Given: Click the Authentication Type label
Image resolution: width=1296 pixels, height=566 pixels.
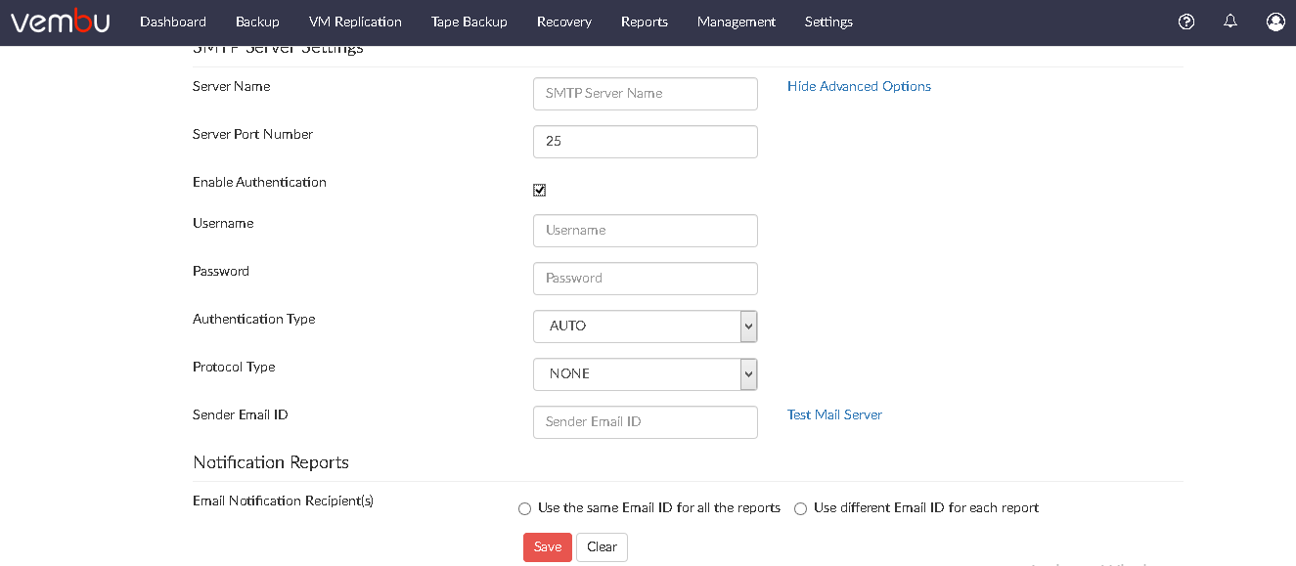Looking at the screenshot, I should [253, 319].
